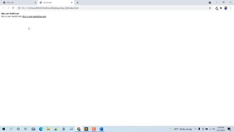Open Microsoft Word from the taskbar

click(x=101, y=129)
